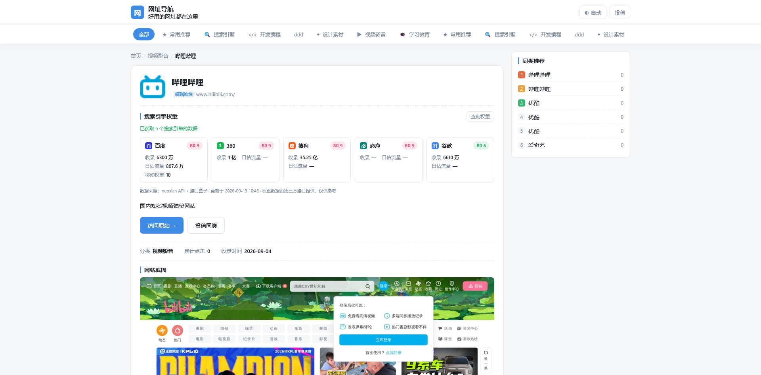Open the 学习教育 tab
The height and width of the screenshot is (375, 761).
click(415, 34)
